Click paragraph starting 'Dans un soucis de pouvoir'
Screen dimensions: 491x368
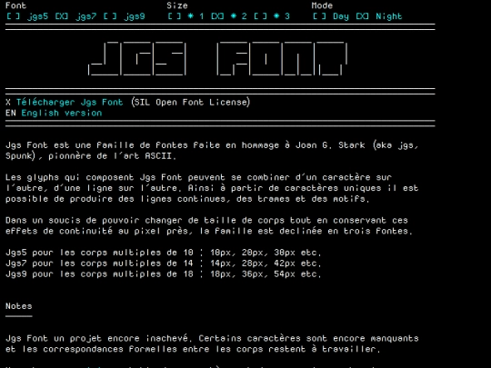209,225
